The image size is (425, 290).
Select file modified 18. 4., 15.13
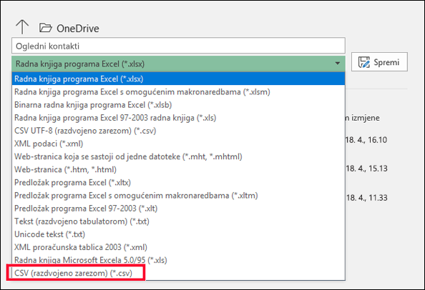click(x=367, y=169)
